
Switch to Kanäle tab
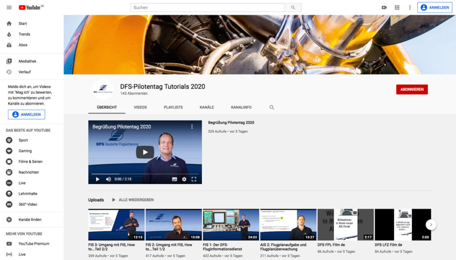pyautogui.click(x=207, y=108)
